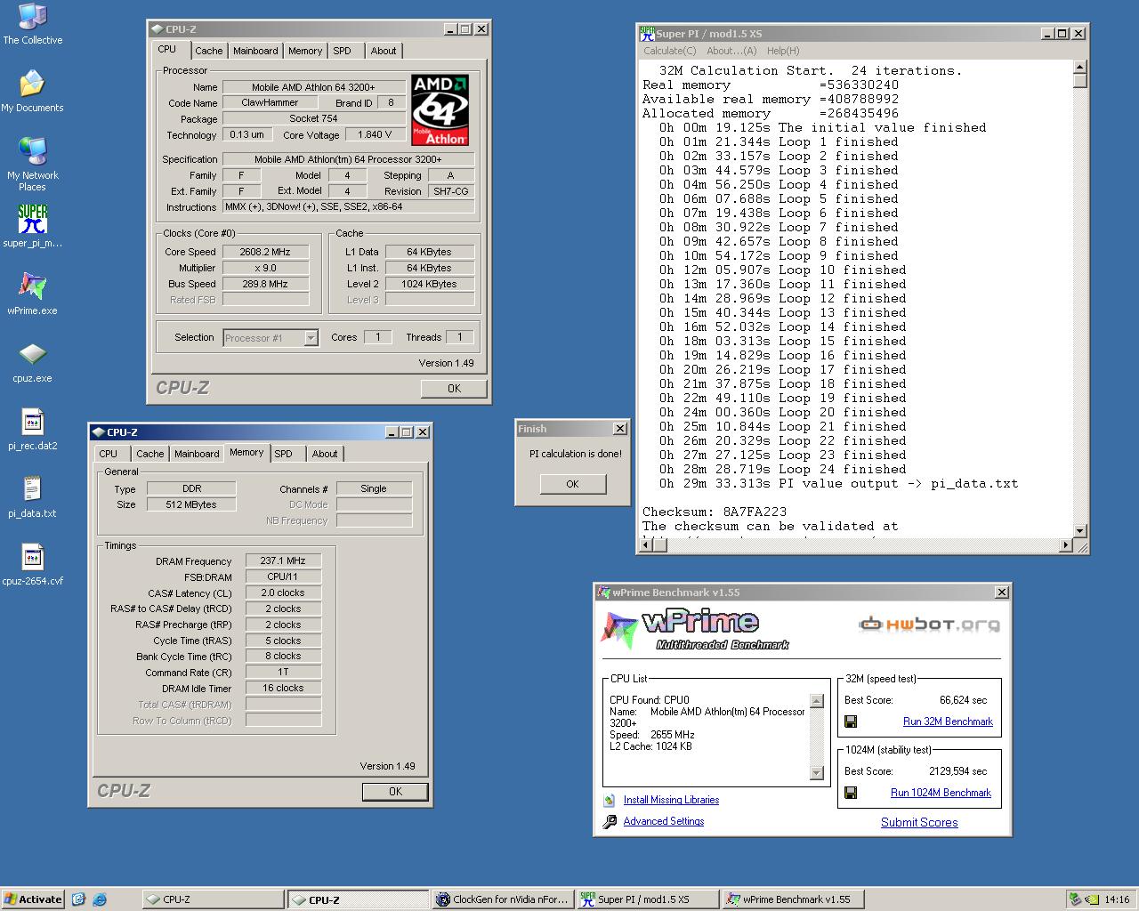Image resolution: width=1139 pixels, height=911 pixels.
Task: Open My Documents desktop icon
Action: (x=32, y=92)
